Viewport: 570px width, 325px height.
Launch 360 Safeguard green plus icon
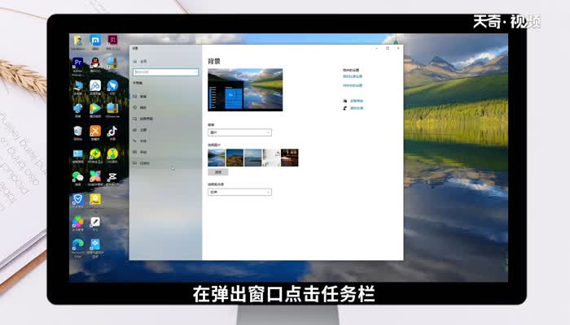[x=95, y=154]
